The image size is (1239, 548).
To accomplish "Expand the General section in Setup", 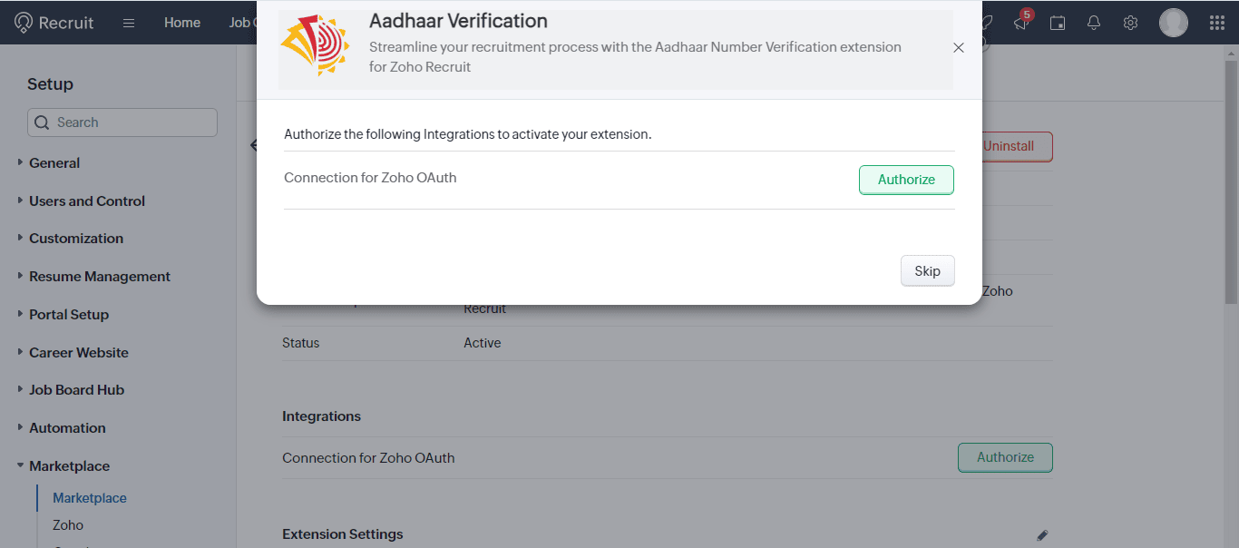I will coord(54,163).
